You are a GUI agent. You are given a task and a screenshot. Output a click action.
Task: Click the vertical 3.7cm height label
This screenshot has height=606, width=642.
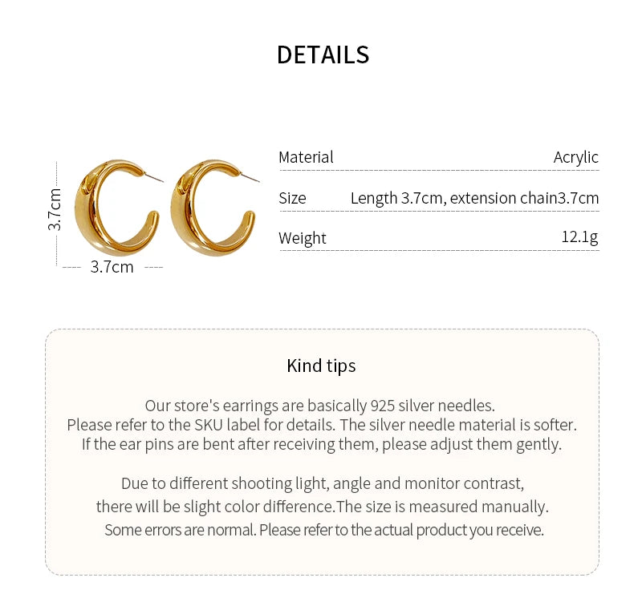pyautogui.click(x=55, y=210)
